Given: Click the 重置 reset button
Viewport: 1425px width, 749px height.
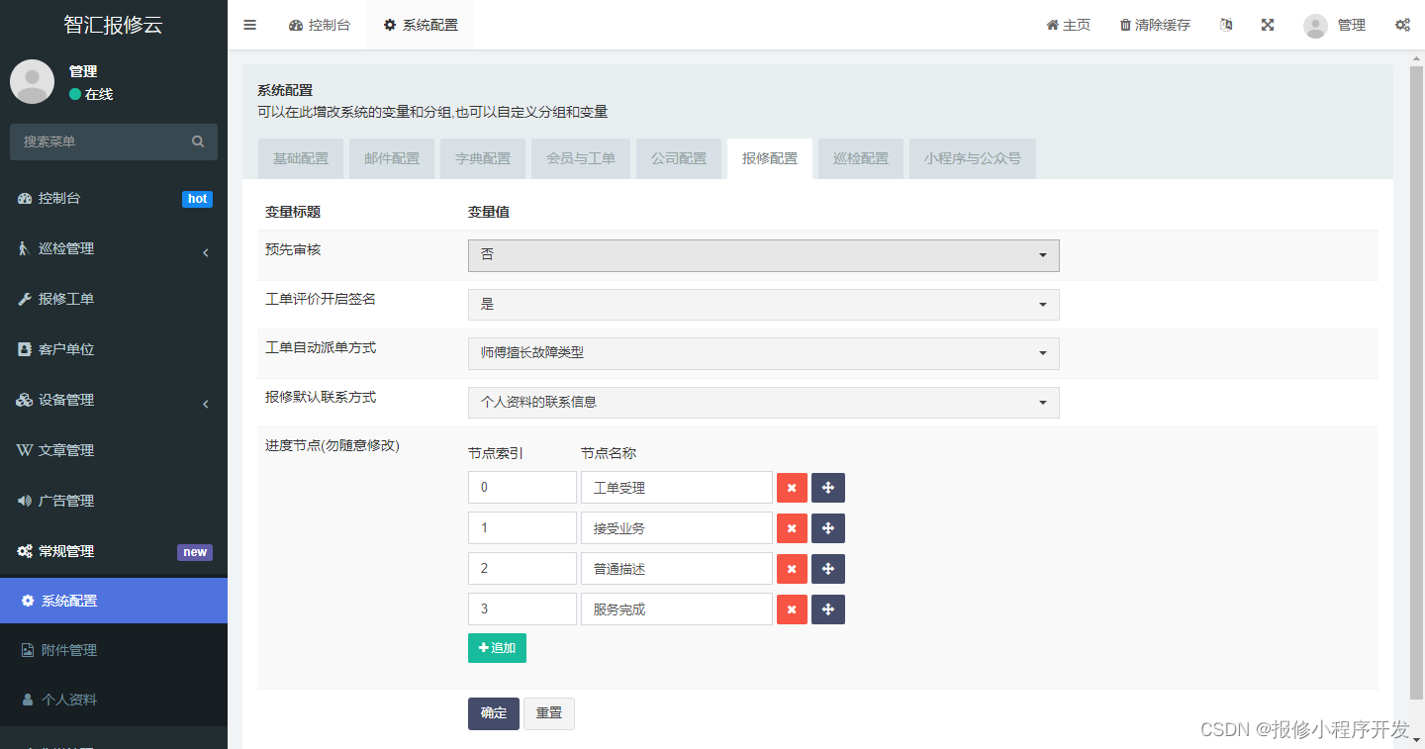Looking at the screenshot, I should [549, 713].
